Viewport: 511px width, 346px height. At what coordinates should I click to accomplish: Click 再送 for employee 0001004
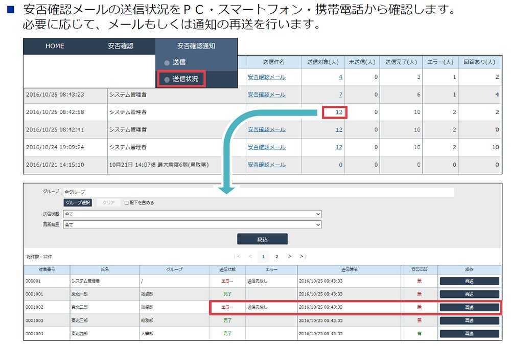pyautogui.click(x=469, y=334)
